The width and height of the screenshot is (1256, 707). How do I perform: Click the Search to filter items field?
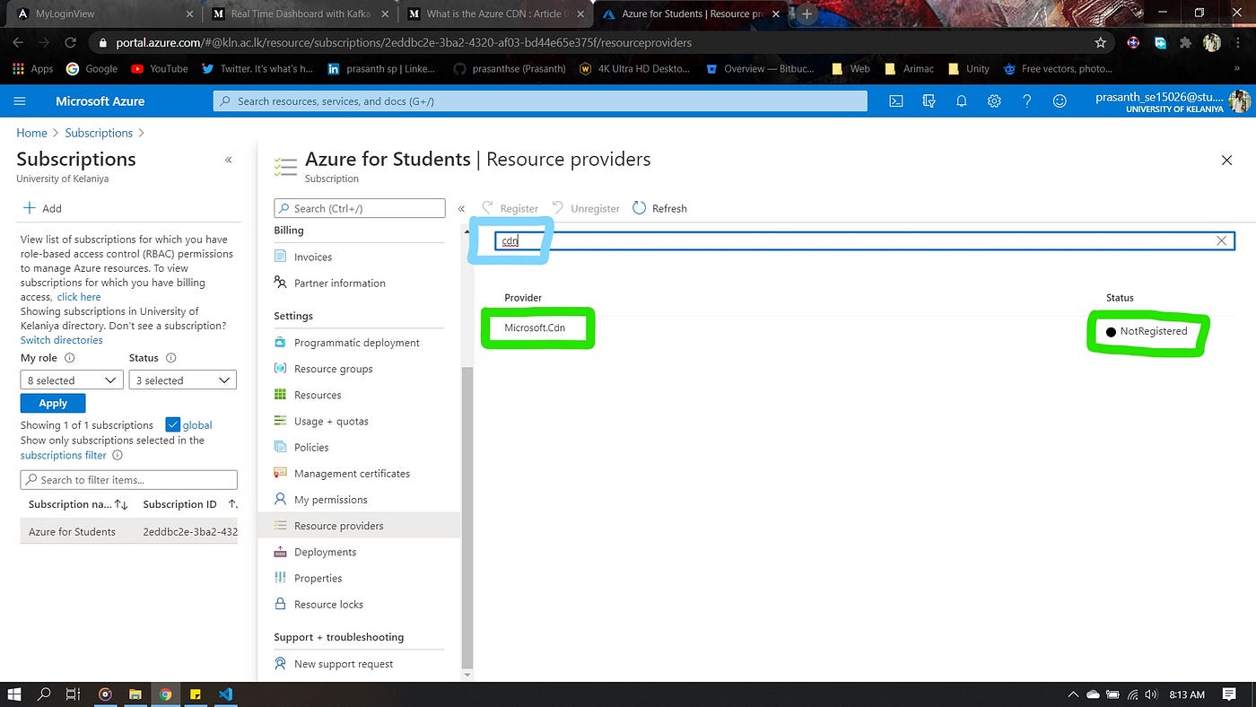click(x=129, y=480)
